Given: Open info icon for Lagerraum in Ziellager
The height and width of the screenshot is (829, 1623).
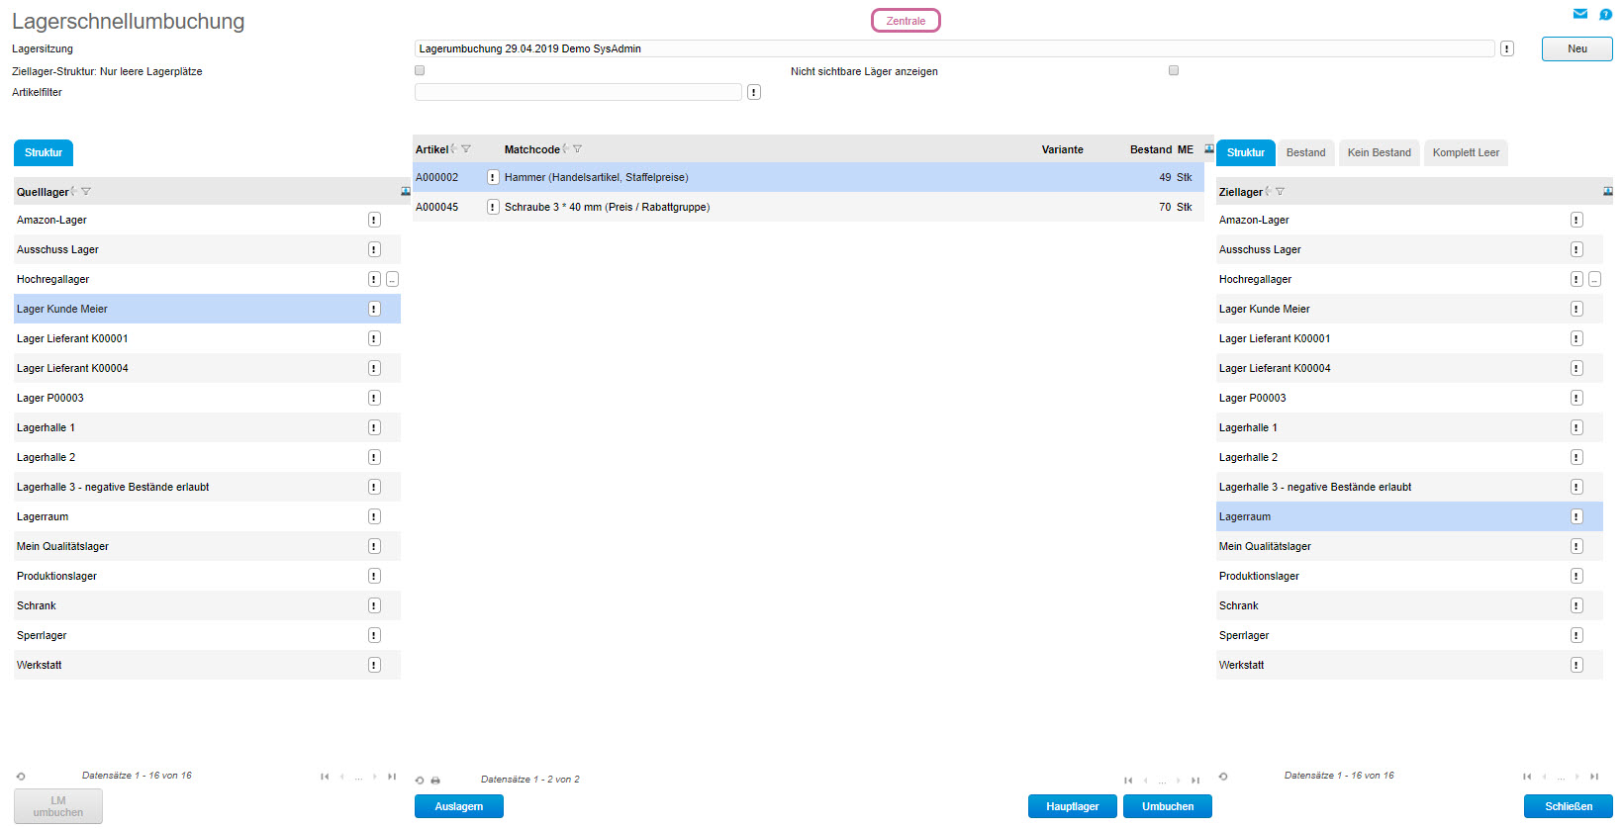Looking at the screenshot, I should (1576, 516).
